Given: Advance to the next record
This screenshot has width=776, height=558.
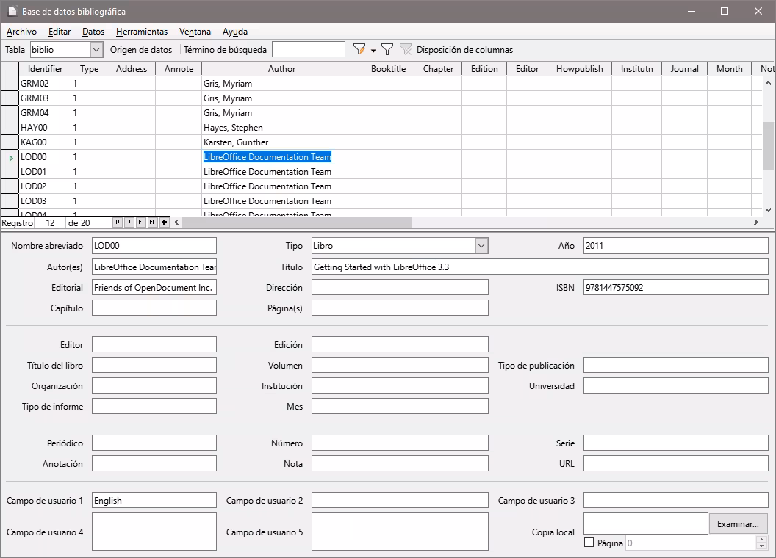Looking at the screenshot, I should pyautogui.click(x=140, y=222).
